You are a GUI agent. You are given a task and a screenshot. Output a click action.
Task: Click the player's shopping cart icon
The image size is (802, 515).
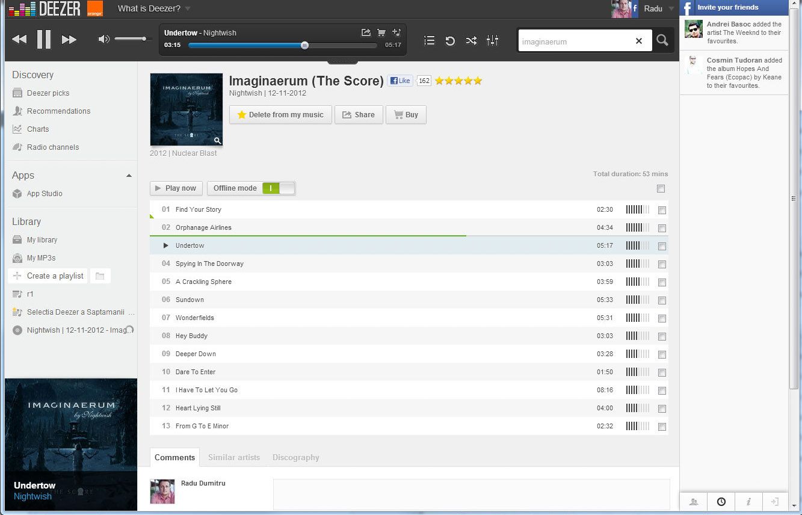381,32
